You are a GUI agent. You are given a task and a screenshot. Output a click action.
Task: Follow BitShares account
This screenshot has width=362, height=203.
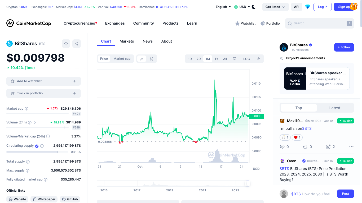tap(344, 47)
